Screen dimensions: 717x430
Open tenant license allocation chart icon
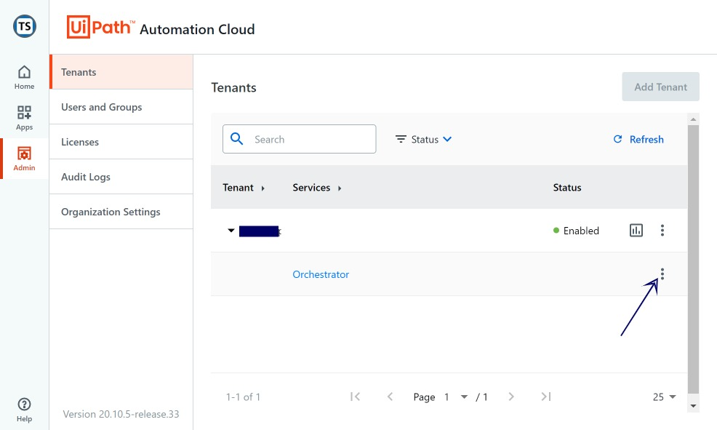tap(636, 230)
